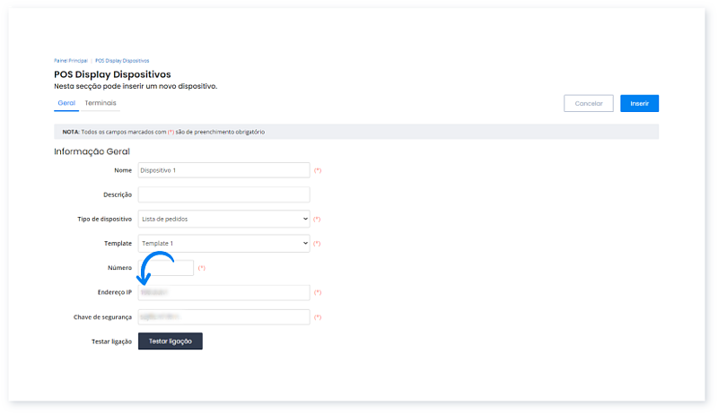Click the Descrição field label

coord(118,194)
